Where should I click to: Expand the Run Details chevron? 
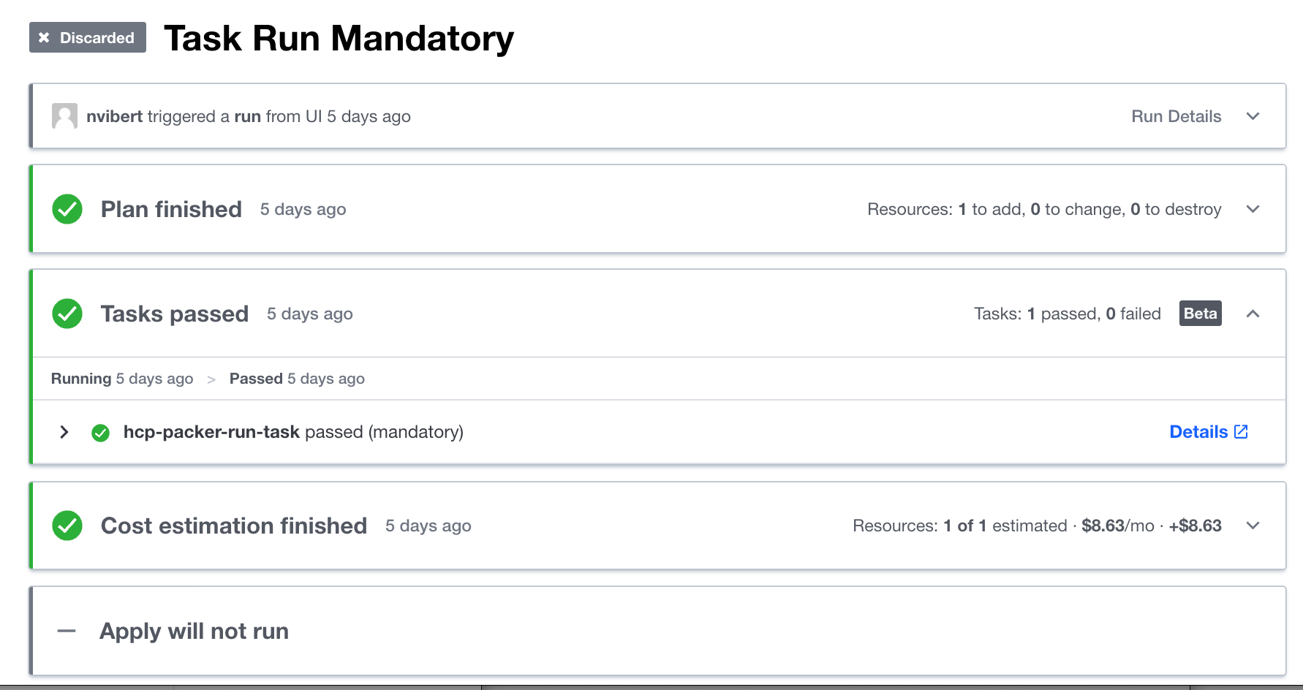point(1253,116)
